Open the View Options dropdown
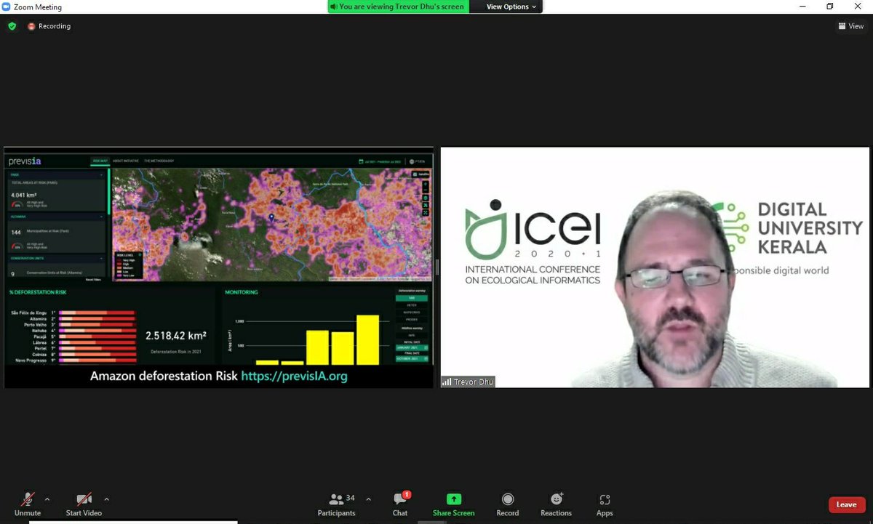This screenshot has width=873, height=524. [x=511, y=7]
